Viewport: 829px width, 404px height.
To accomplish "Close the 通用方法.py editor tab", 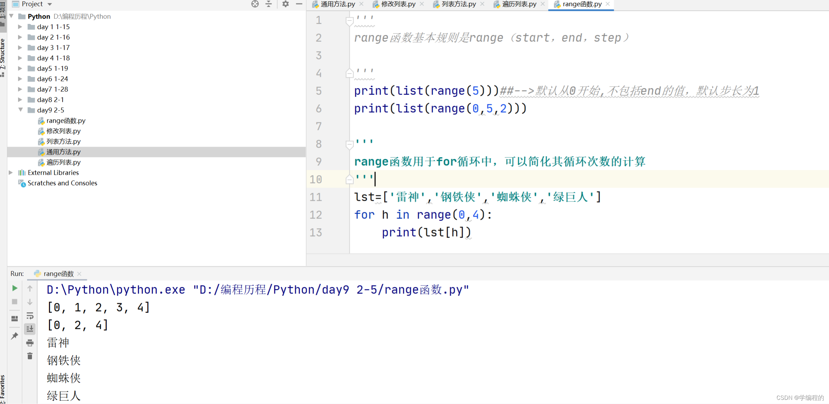I will coord(361,4).
